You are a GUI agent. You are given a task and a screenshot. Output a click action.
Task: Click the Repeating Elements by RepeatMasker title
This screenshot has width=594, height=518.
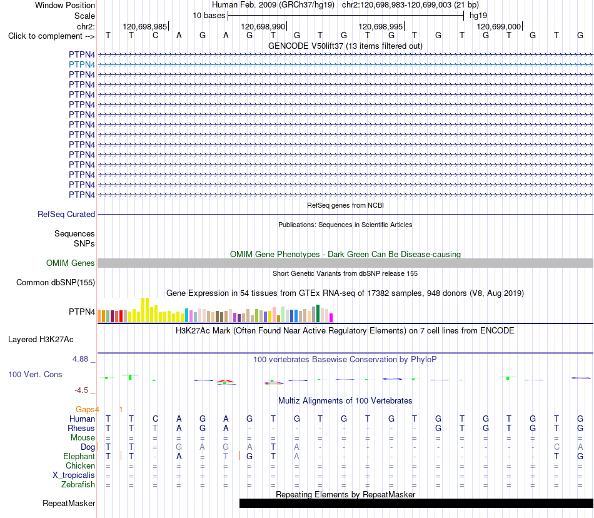tap(345, 494)
